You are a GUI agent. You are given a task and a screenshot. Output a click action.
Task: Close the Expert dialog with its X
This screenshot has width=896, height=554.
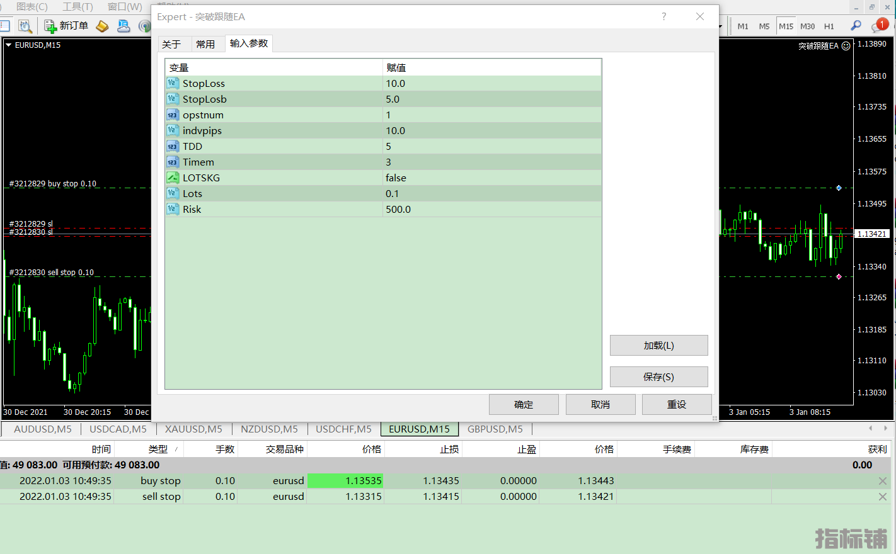point(700,16)
